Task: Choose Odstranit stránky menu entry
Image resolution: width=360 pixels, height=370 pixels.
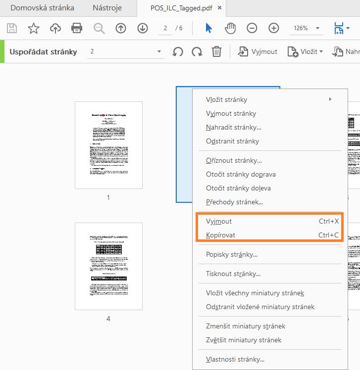Action: (270, 141)
